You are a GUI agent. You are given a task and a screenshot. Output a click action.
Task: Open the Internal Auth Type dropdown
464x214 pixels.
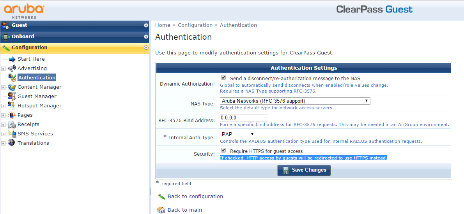(x=238, y=134)
